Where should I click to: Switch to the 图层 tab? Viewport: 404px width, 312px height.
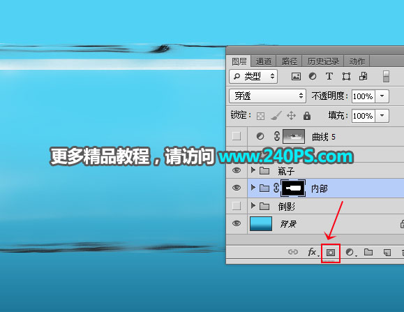coord(239,61)
